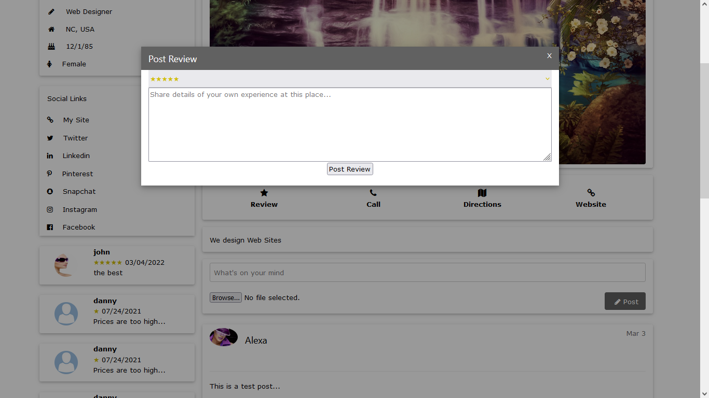The image size is (709, 398).
Task: Open the My Site link
Action: 76,120
